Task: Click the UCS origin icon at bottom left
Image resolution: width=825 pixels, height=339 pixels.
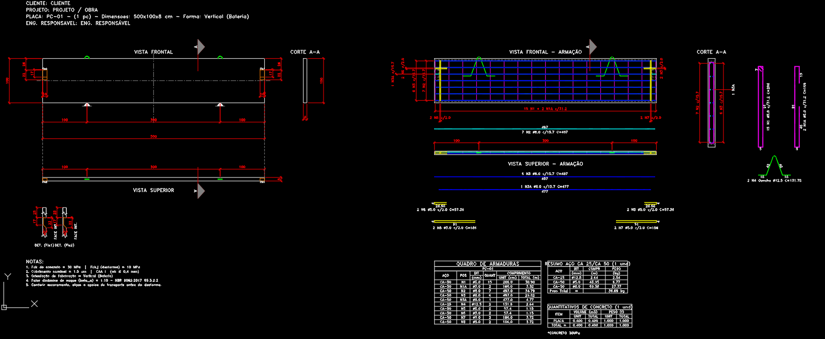Action: [4, 307]
